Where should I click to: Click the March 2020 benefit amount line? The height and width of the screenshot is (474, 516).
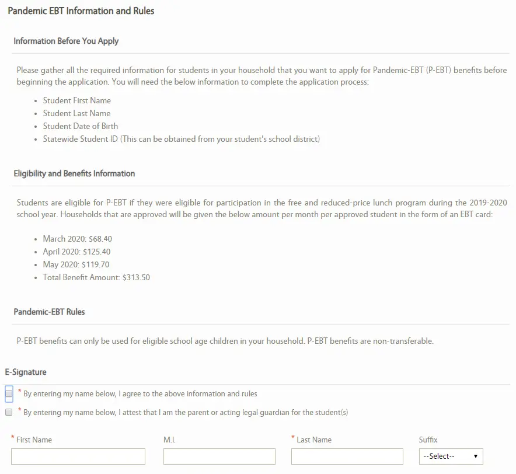76,239
